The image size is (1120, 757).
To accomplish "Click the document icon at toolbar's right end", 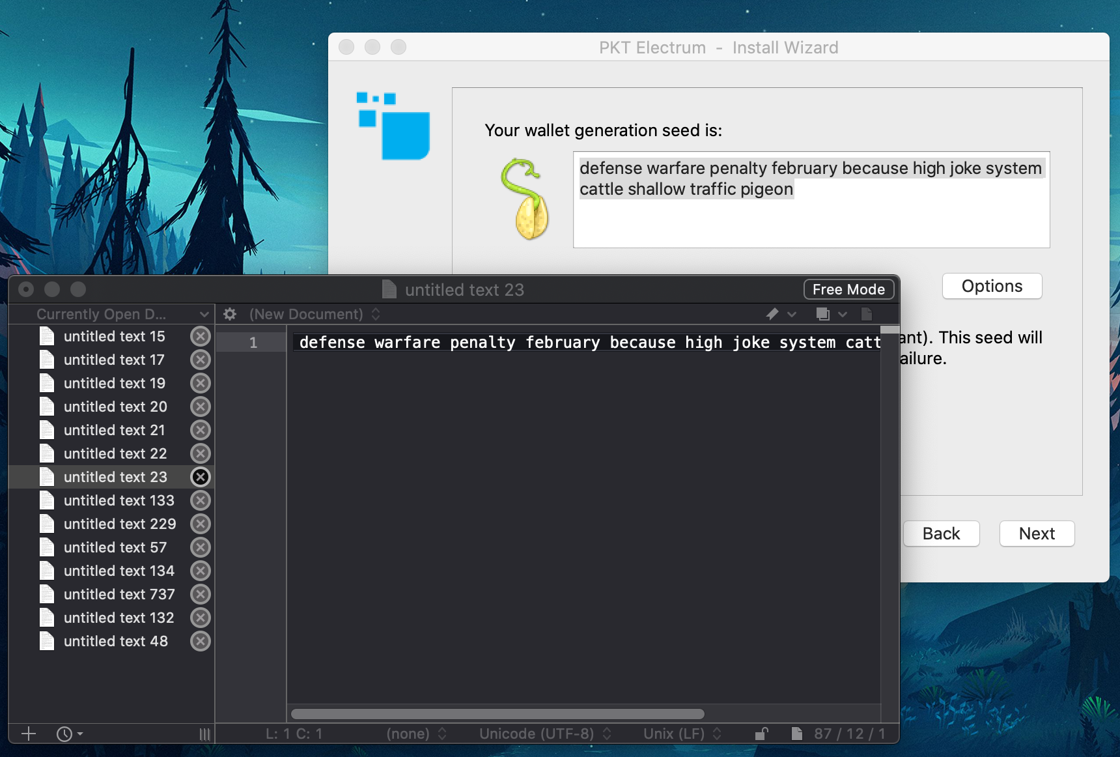I will [x=867, y=314].
